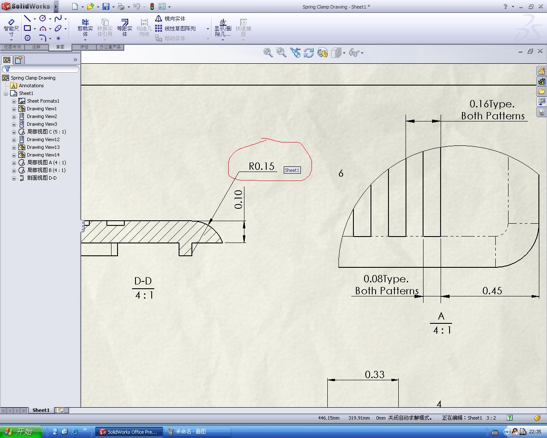This screenshot has height=438, width=547.
Task: Open the Design Library pane icon
Action: (x=541, y=81)
